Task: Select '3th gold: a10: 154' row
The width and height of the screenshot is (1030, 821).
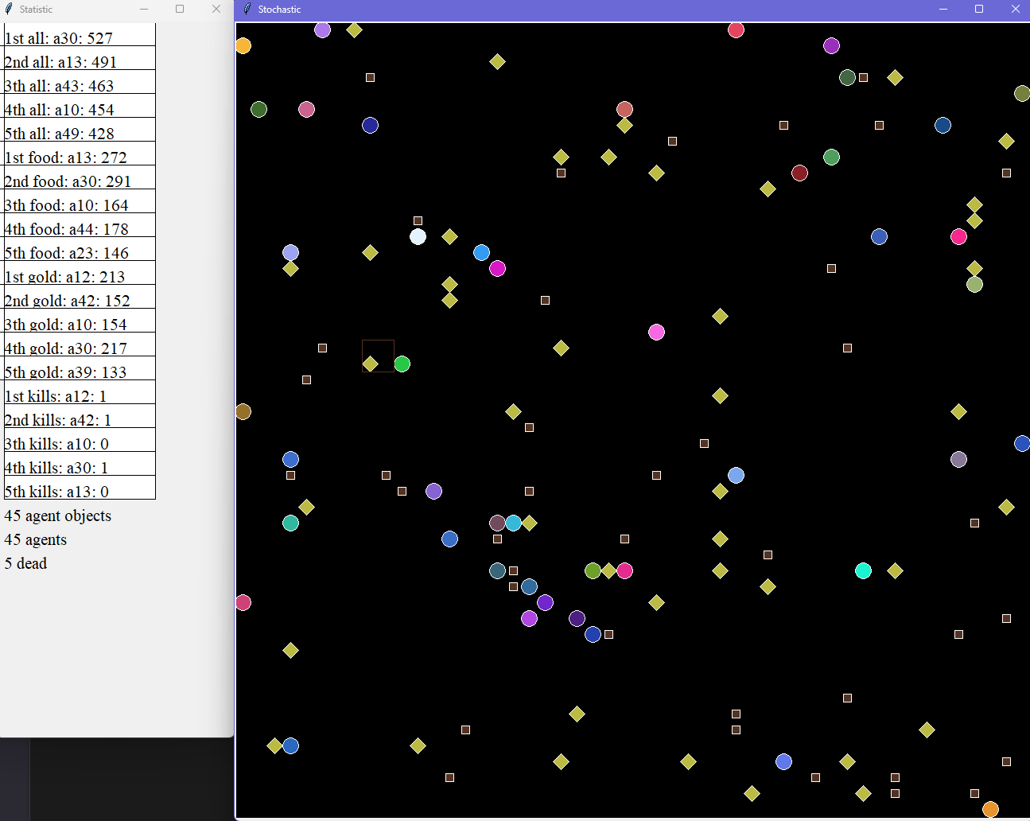Action: (80, 321)
